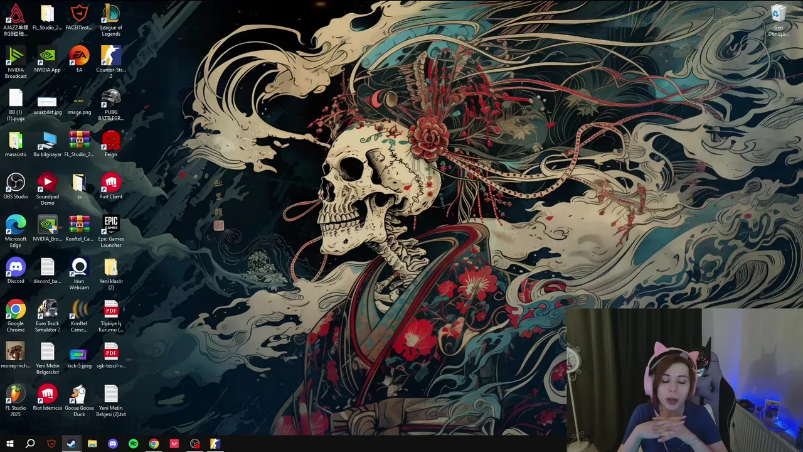
Task: Select the FACEITInst installer desktop icon
Action: 79,18
